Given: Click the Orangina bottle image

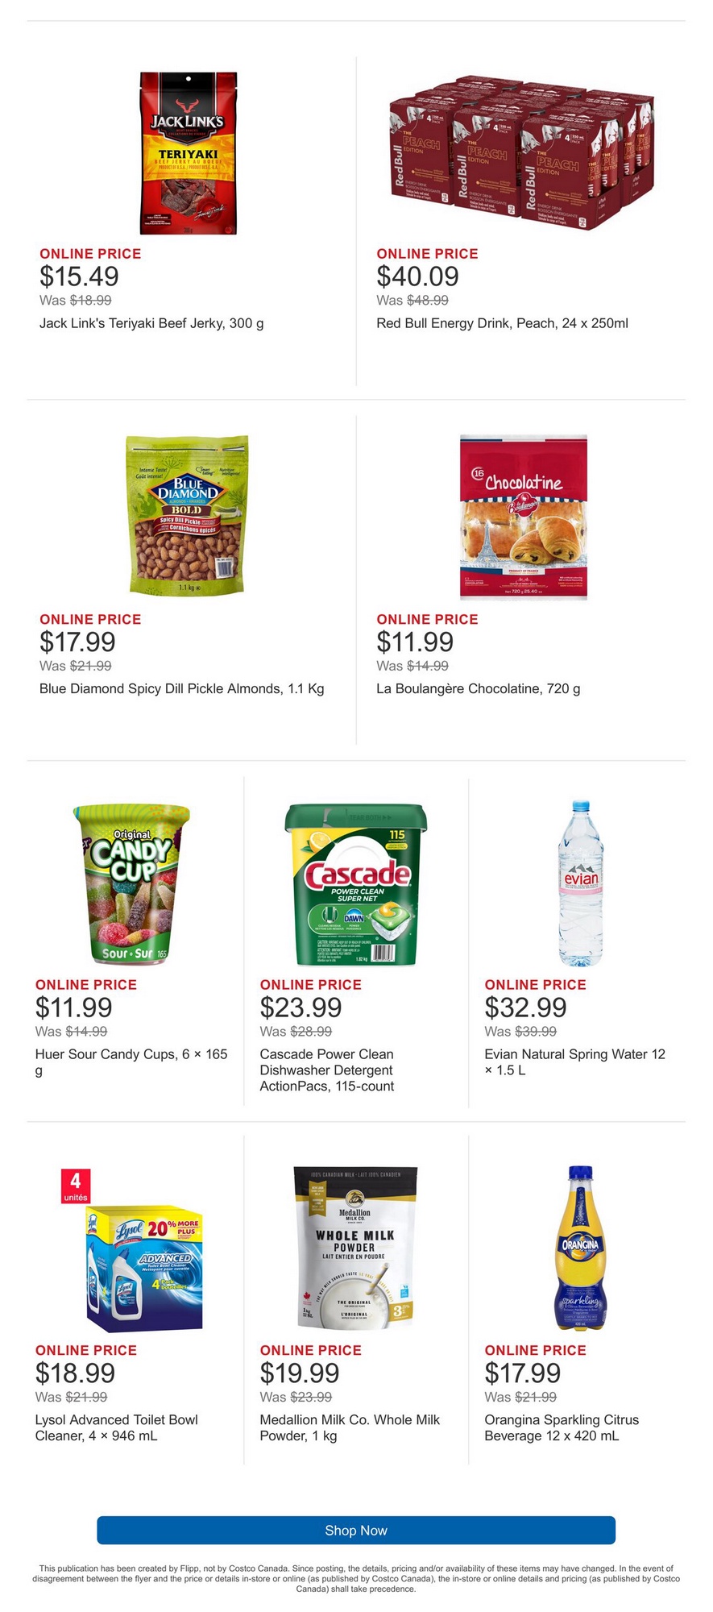Looking at the screenshot, I should click(x=580, y=1248).
